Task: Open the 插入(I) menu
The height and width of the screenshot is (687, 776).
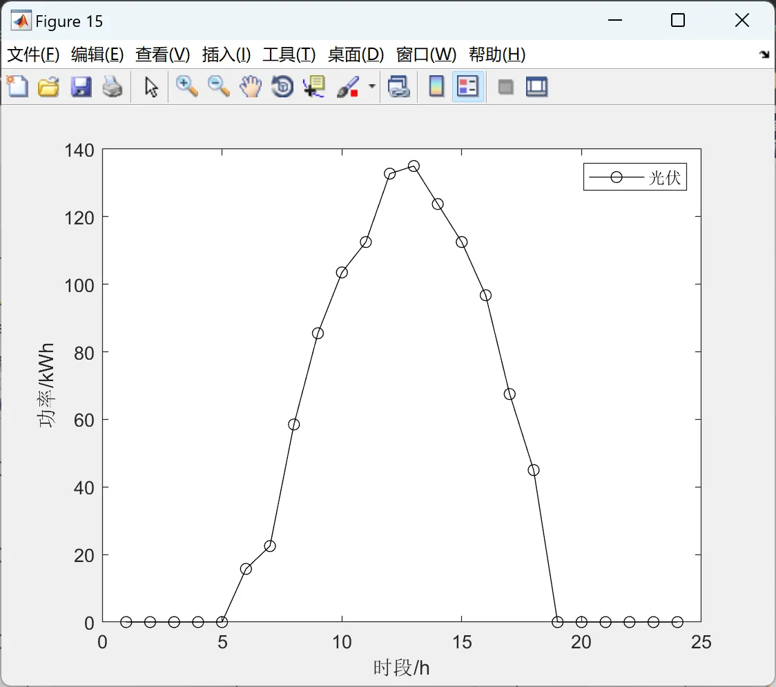Action: 226,55
